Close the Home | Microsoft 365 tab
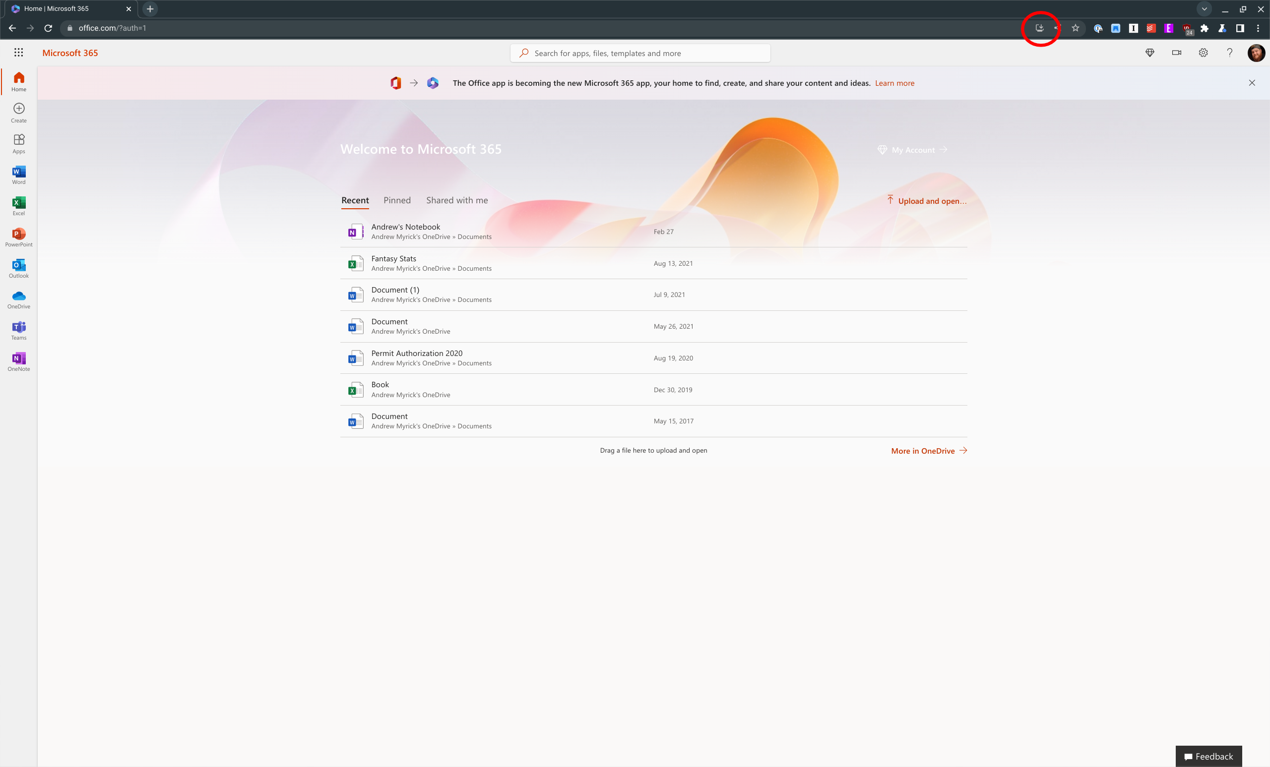 click(129, 9)
